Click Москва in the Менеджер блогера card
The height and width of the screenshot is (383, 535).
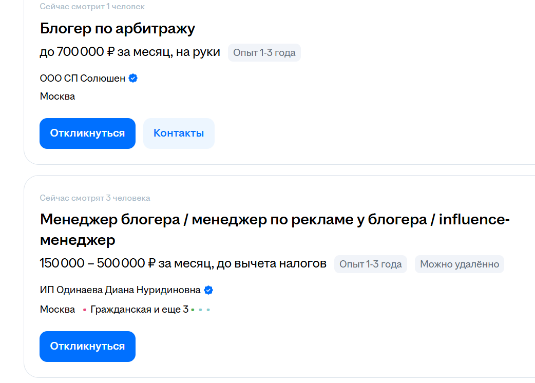point(58,310)
